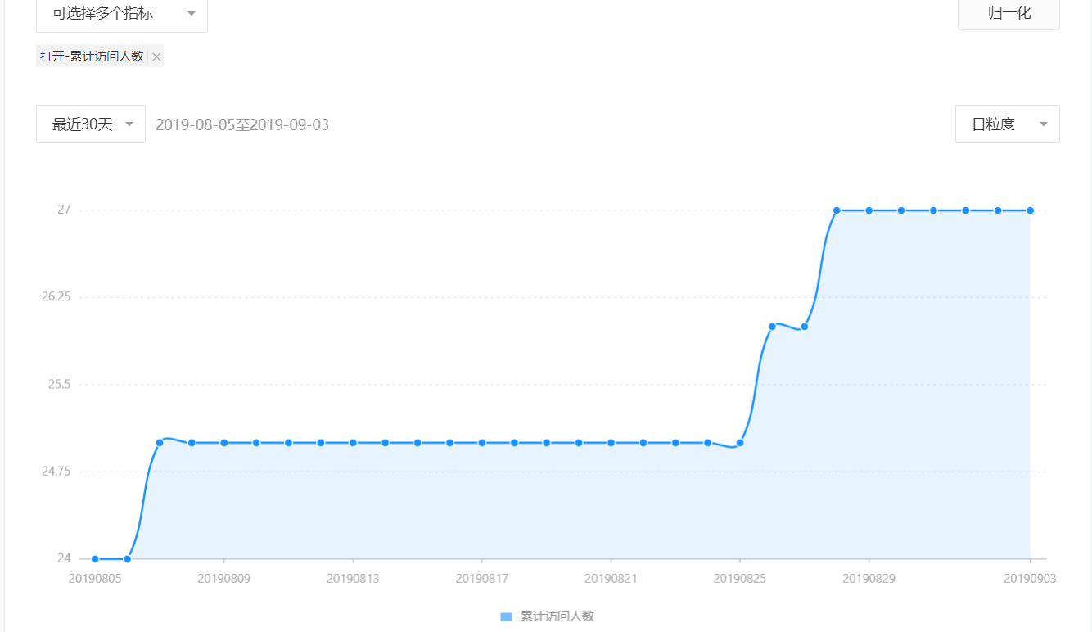
Task: Select the last data point at 20190903
Action: point(1030,210)
